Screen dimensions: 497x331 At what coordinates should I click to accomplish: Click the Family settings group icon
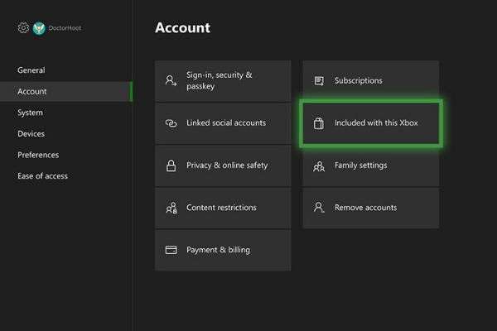[x=319, y=165]
